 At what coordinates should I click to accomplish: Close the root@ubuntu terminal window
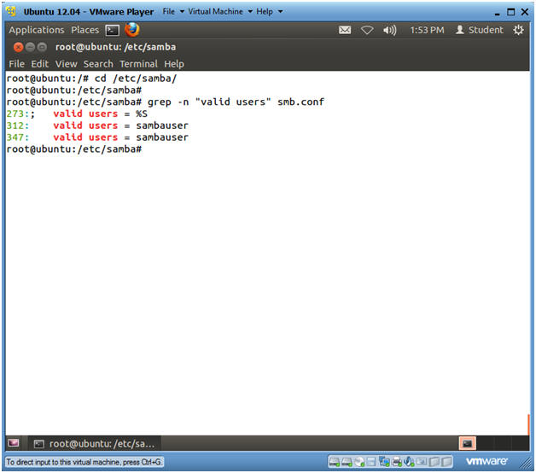point(19,47)
